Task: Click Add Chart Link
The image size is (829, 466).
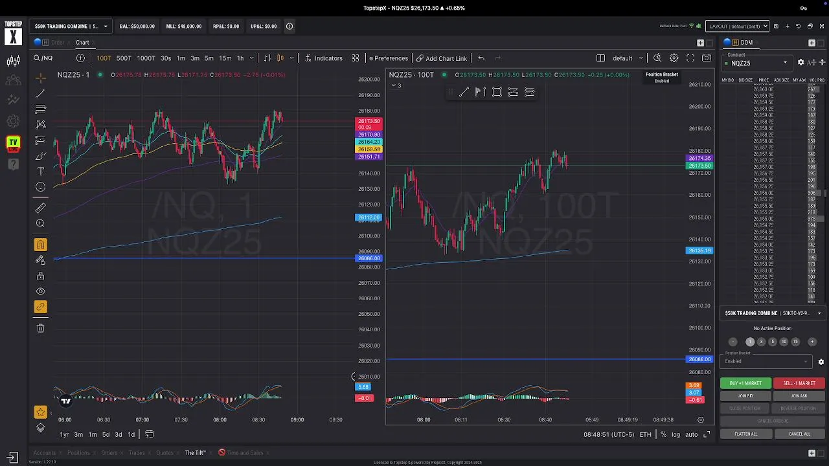Action: 441,58
